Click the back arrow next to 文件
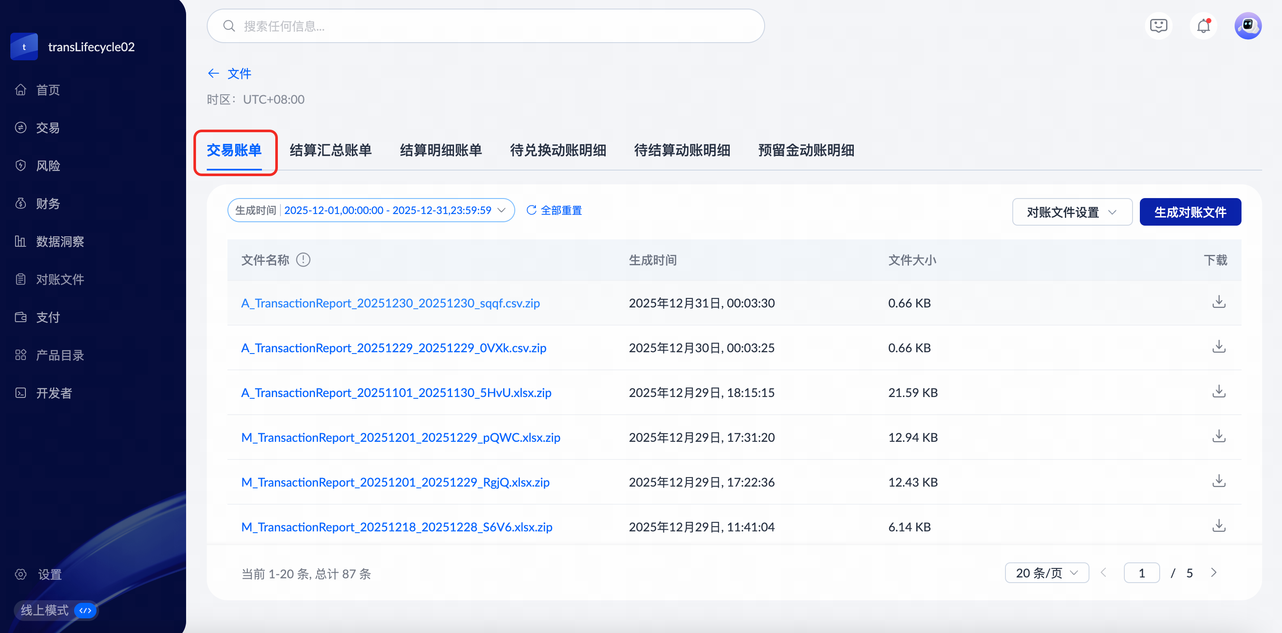The height and width of the screenshot is (633, 1282). pos(214,74)
